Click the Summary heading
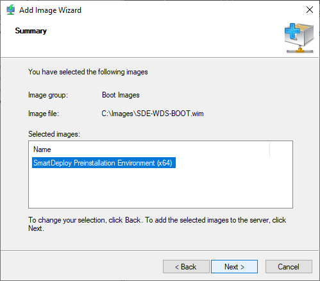The width and height of the screenshot is (320, 281). coord(31,31)
